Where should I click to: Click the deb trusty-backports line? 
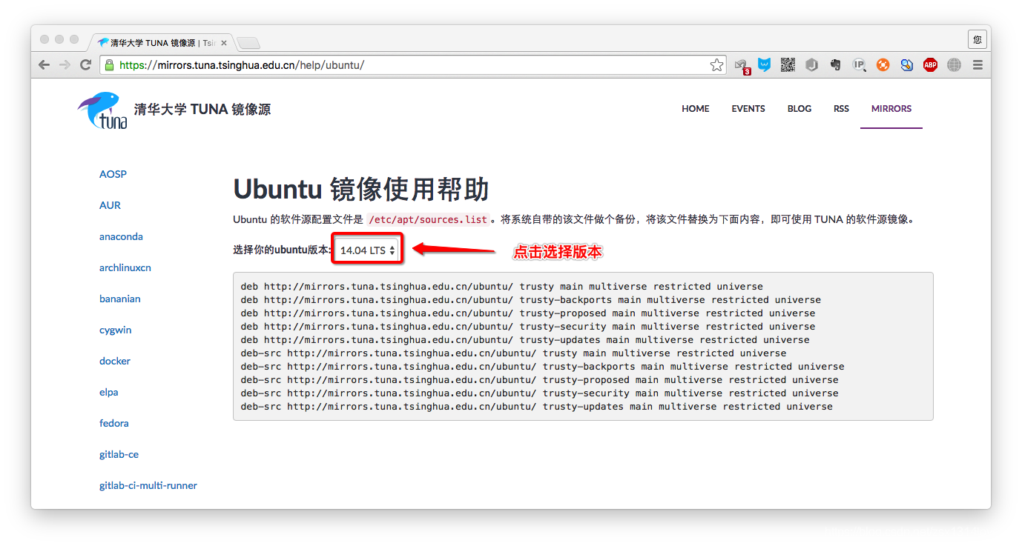pos(531,300)
